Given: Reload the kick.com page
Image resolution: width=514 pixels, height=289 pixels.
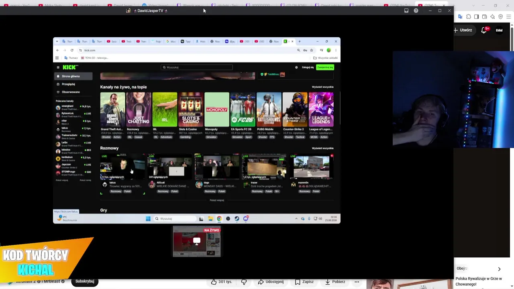Looking at the screenshot, I should pyautogui.click(x=72, y=50).
